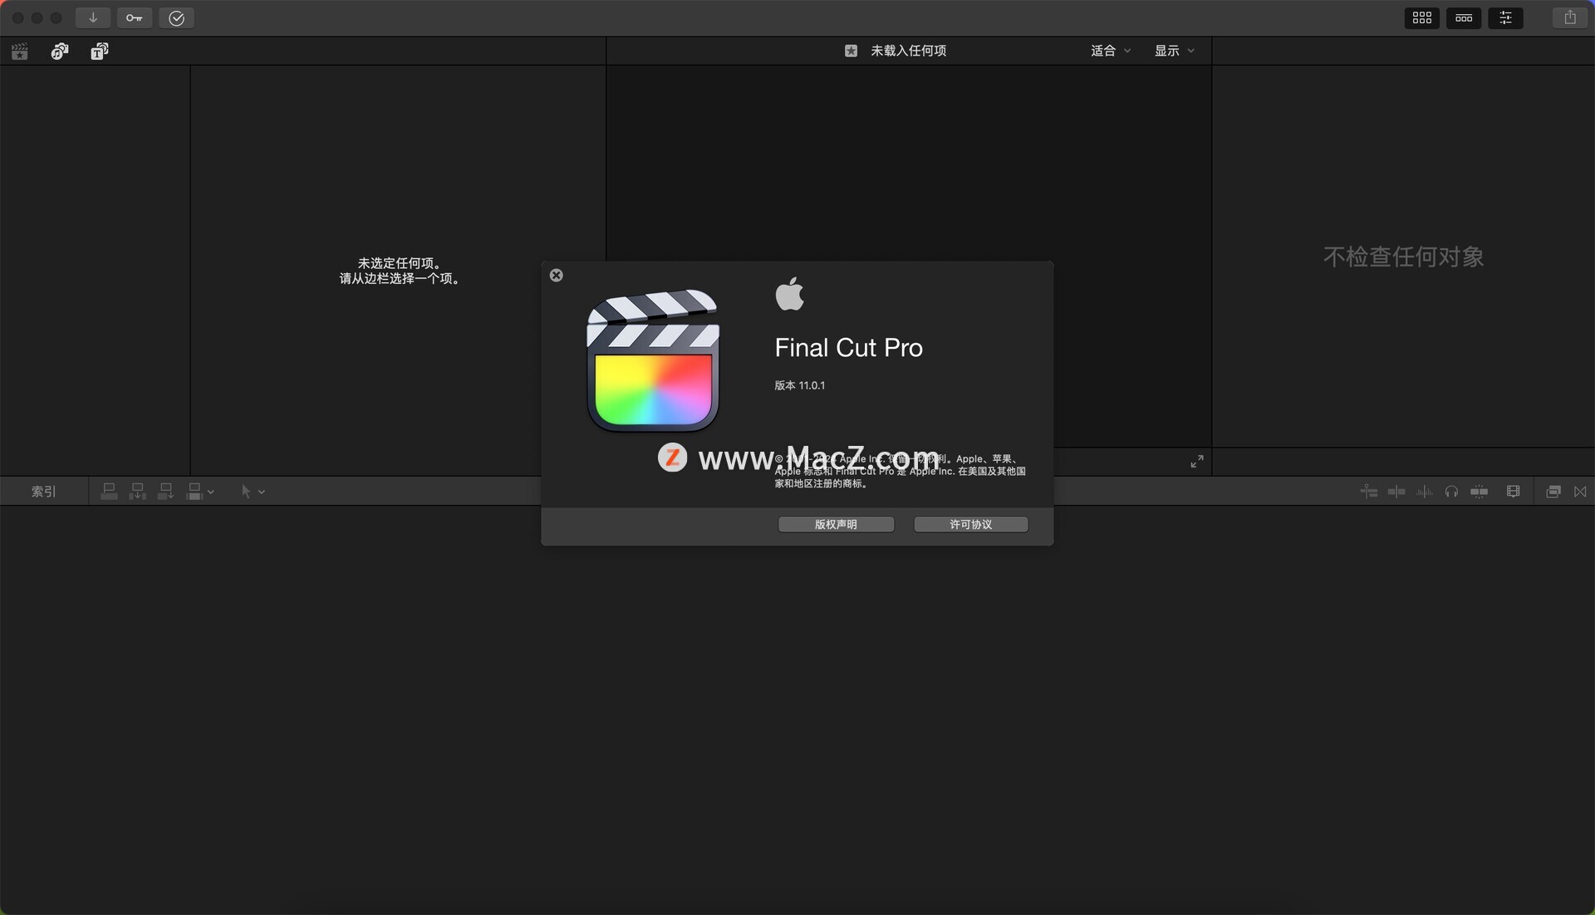Screen dimensions: 1595x915
Task: Close the About Final Cut Pro dialog
Action: 557,276
